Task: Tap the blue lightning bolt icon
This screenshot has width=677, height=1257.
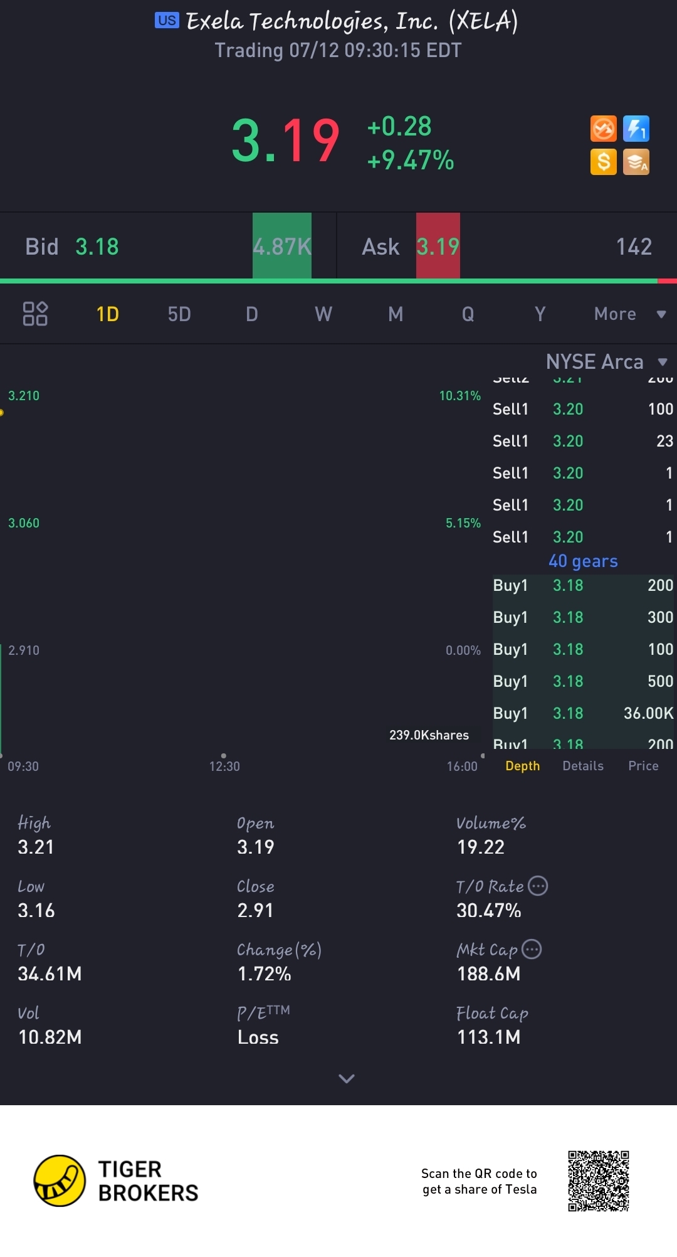Action: pos(636,129)
